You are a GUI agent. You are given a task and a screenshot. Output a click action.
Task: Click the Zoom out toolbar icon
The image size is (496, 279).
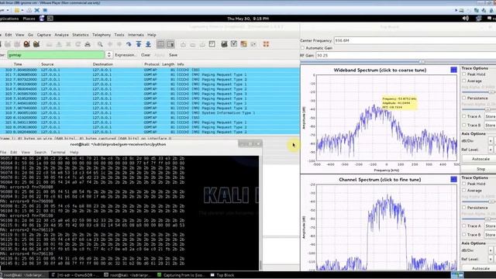coord(193,44)
